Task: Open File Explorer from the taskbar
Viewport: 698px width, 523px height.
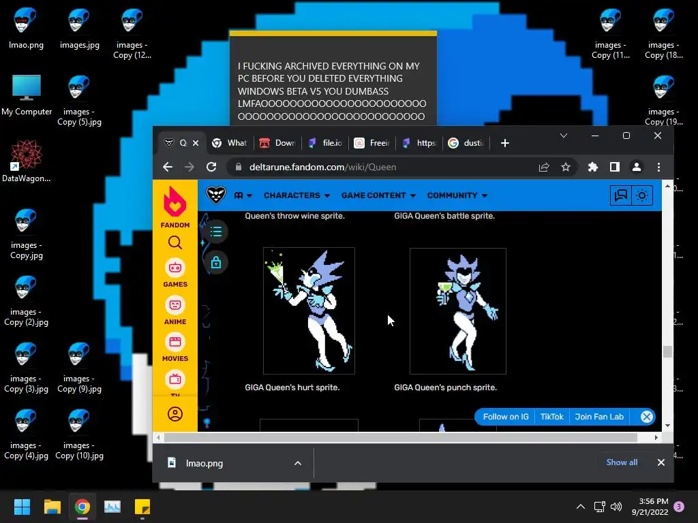Action: (52, 507)
